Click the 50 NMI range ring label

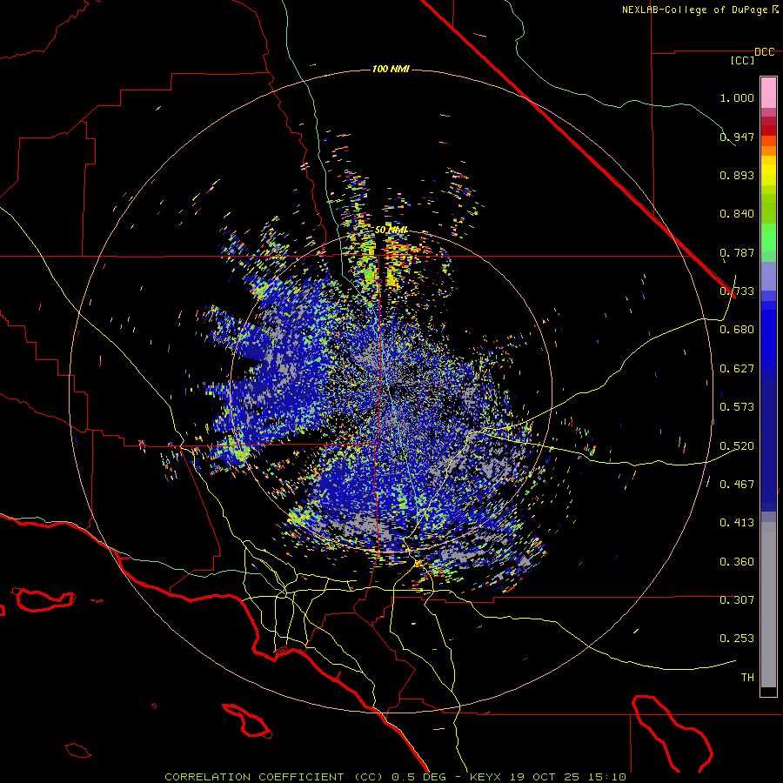pyautogui.click(x=391, y=231)
